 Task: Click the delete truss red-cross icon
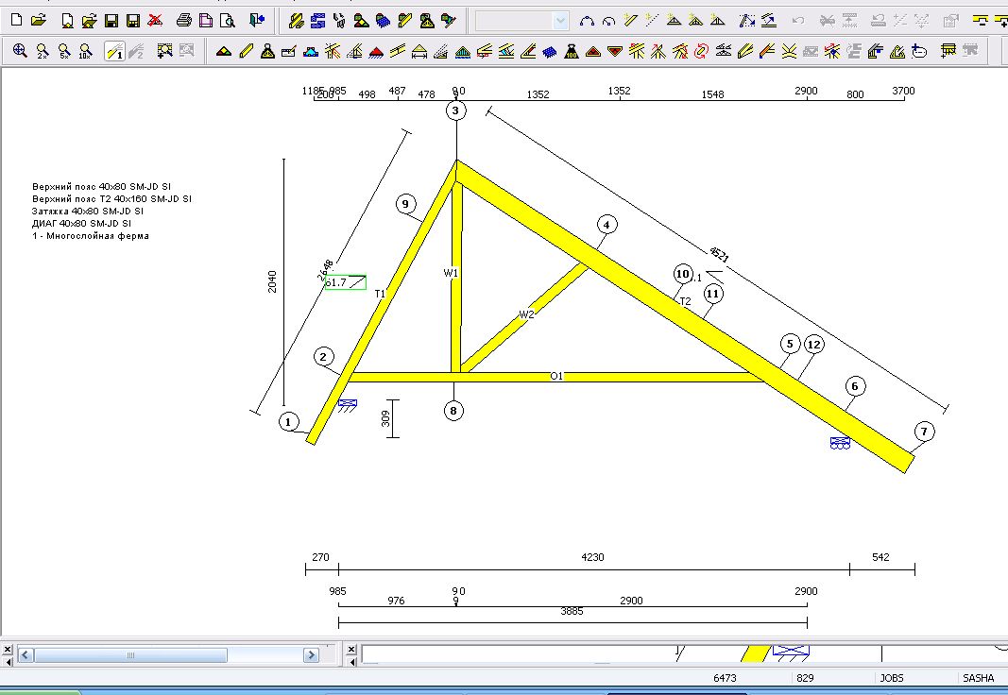155,21
